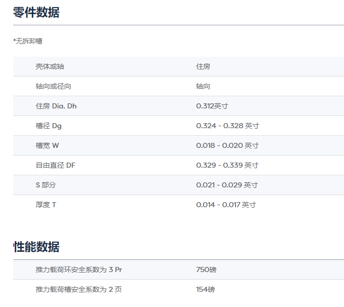Viewport: 344px width, 307px height.
Task: Click the 零件数据 section heading
Action: [36, 13]
